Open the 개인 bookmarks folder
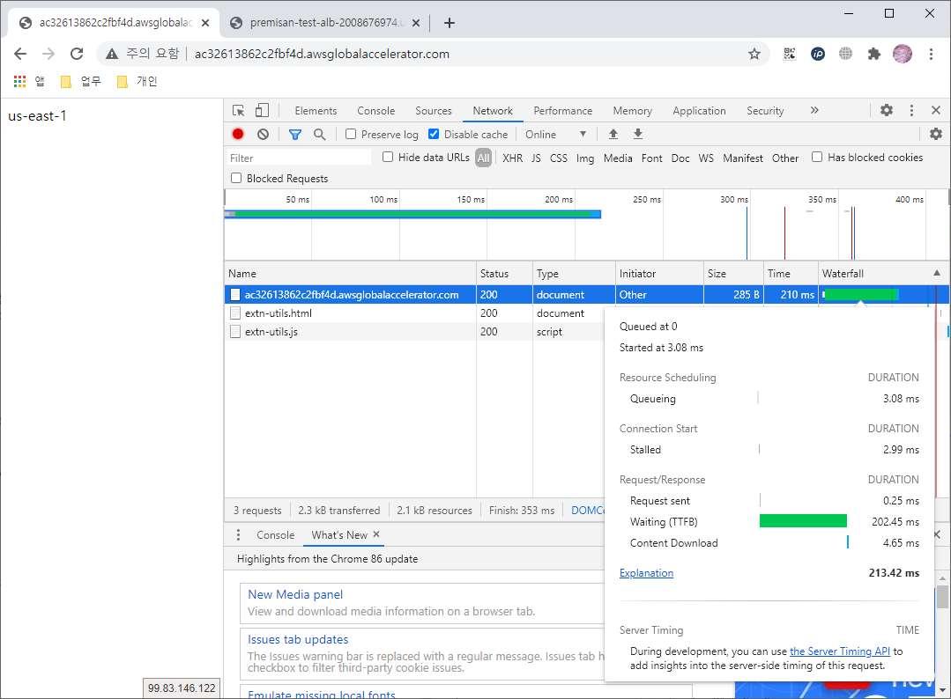 (x=137, y=81)
